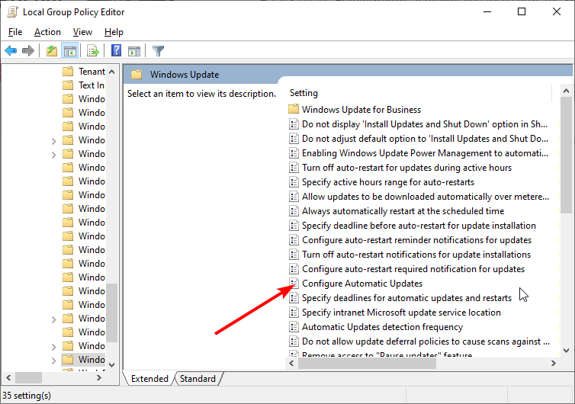This screenshot has height=404, width=575.
Task: Select Allow updates to be downloaded over metered
Action: [x=426, y=197]
